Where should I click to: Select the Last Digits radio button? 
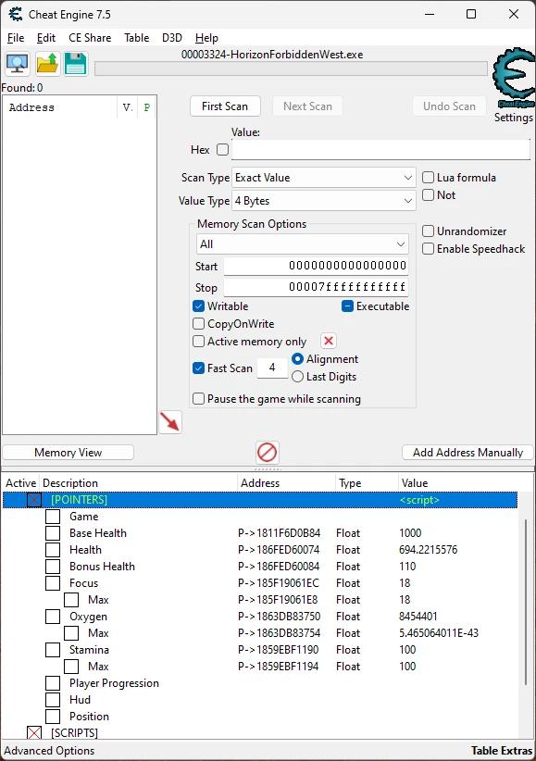(297, 377)
